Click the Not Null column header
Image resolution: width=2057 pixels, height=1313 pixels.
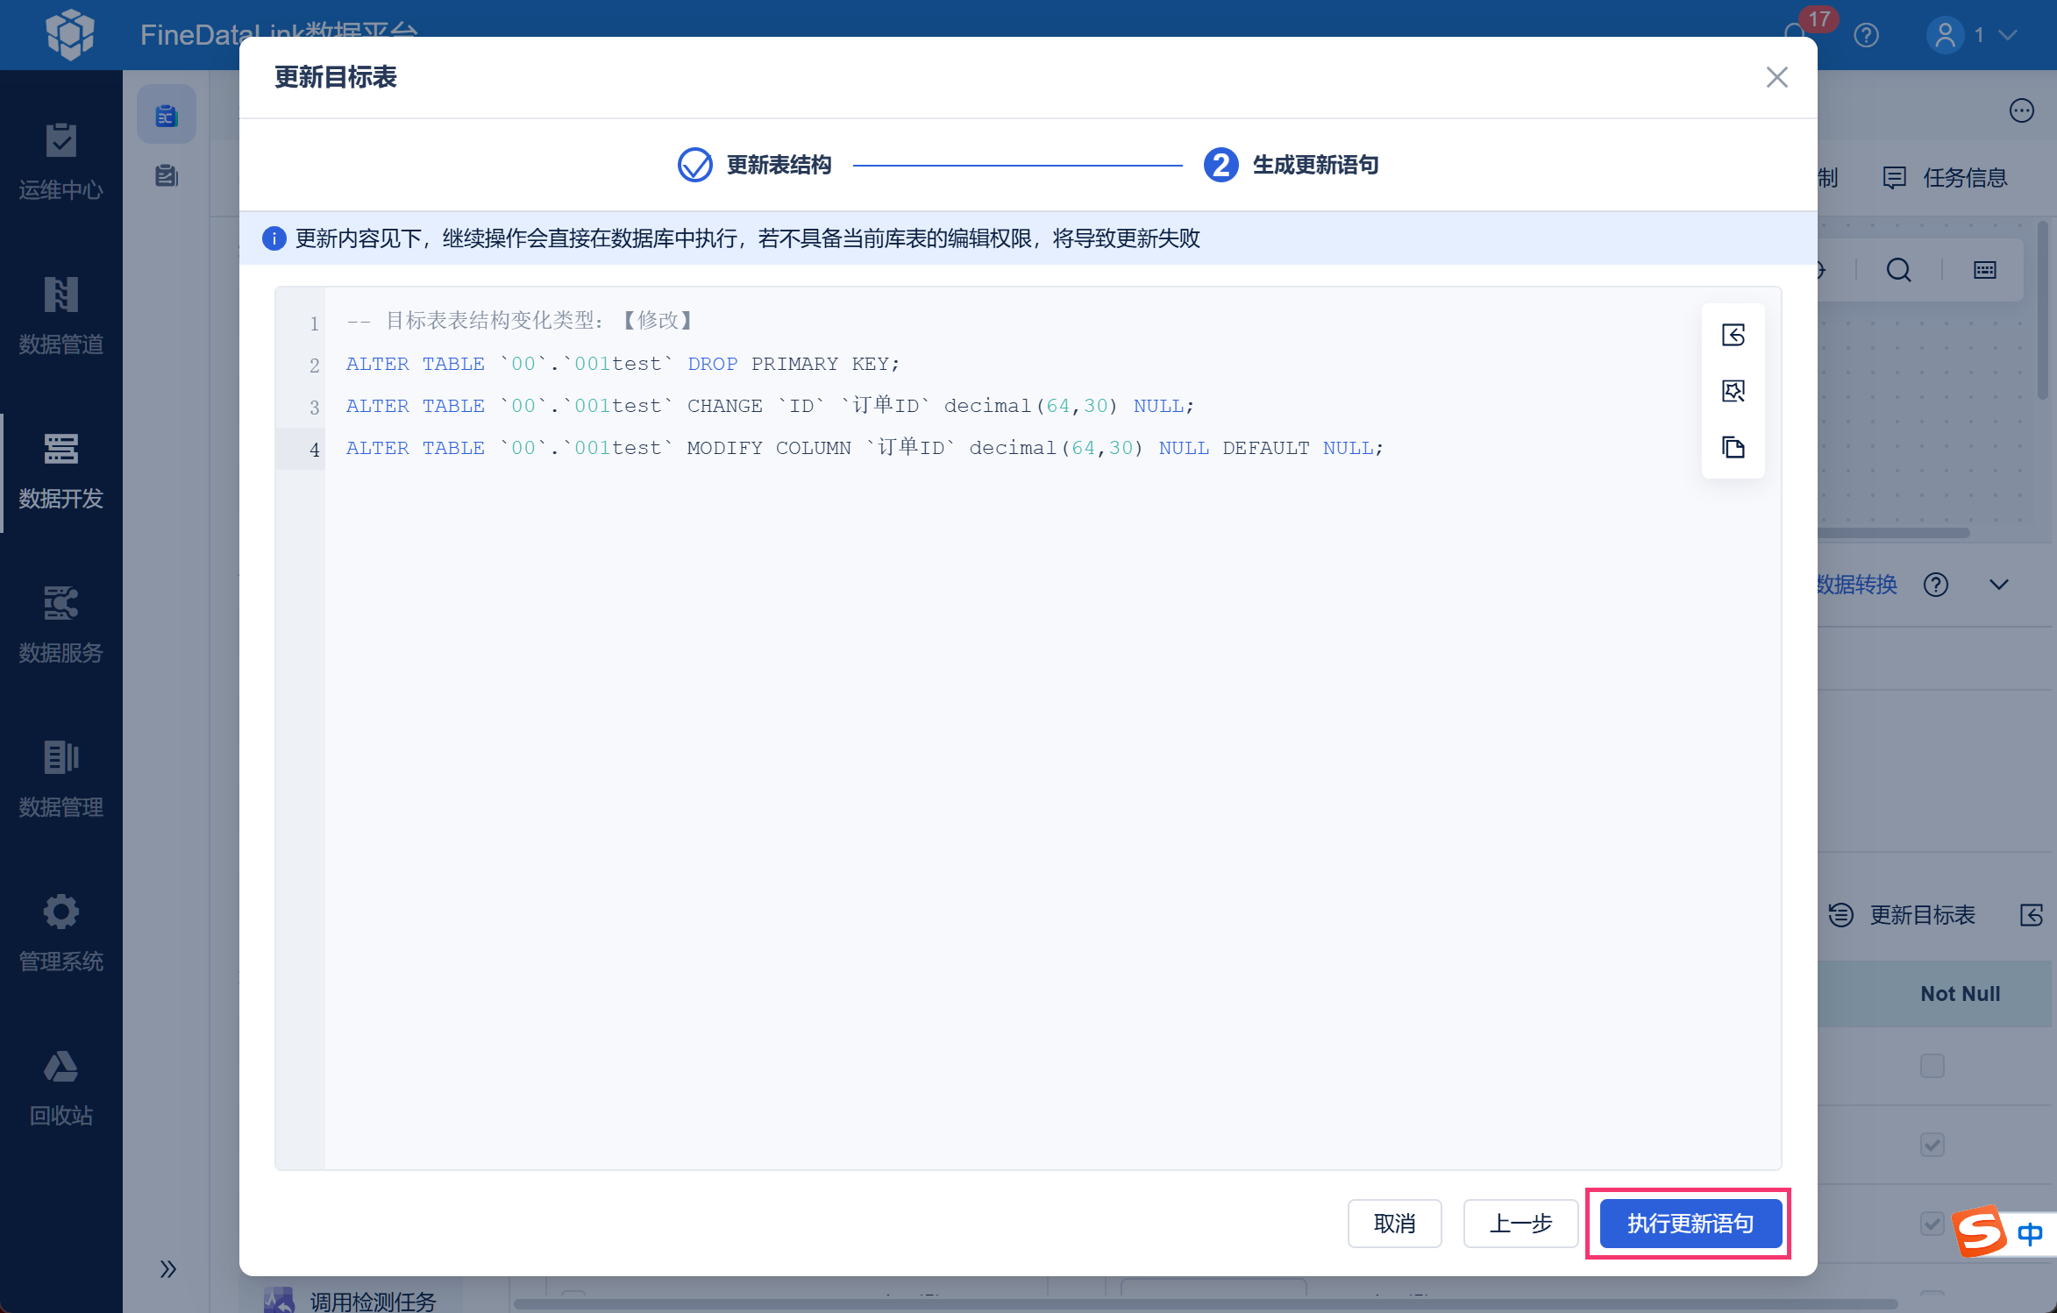(x=1961, y=994)
